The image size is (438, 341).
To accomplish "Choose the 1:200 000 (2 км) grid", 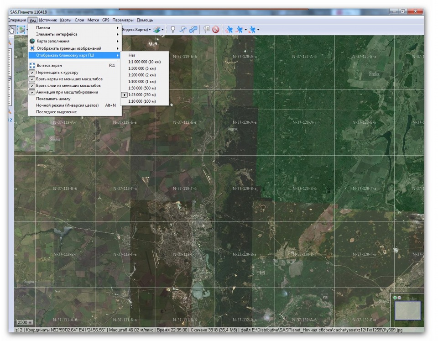I will click(145, 75).
